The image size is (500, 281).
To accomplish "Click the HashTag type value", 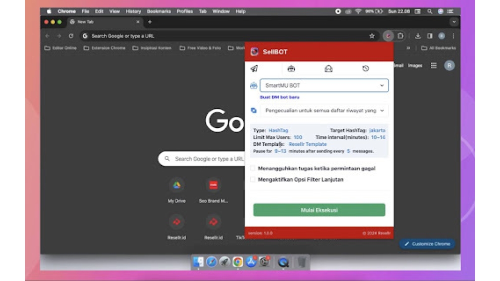I will tap(278, 130).
